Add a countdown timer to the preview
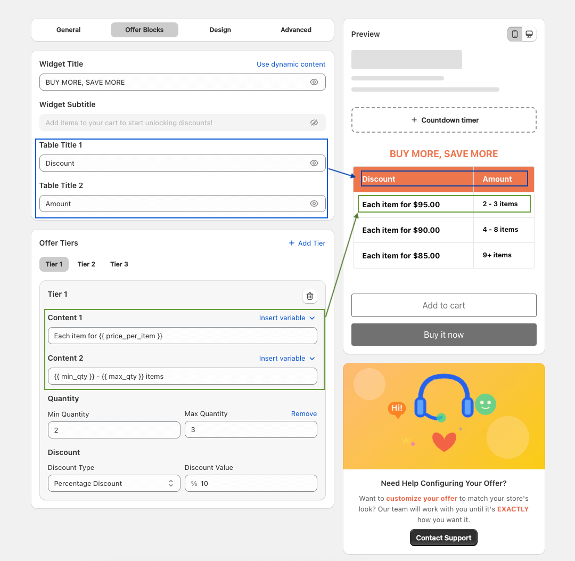 (443, 120)
